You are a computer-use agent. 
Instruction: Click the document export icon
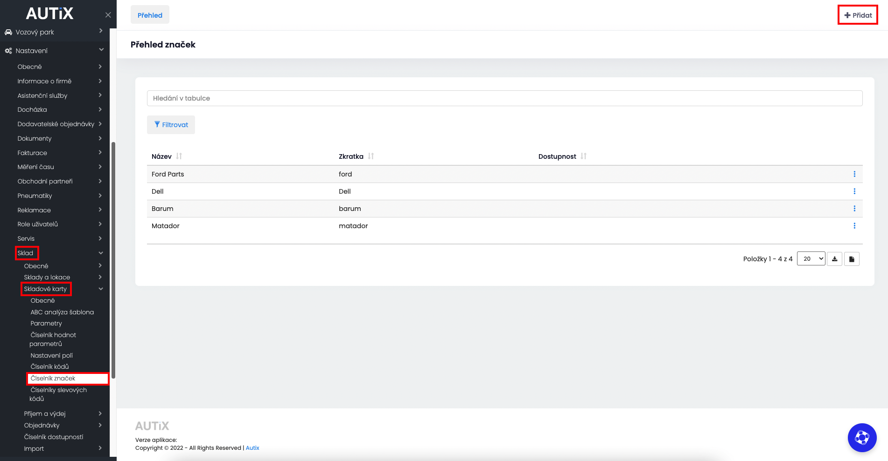point(852,259)
